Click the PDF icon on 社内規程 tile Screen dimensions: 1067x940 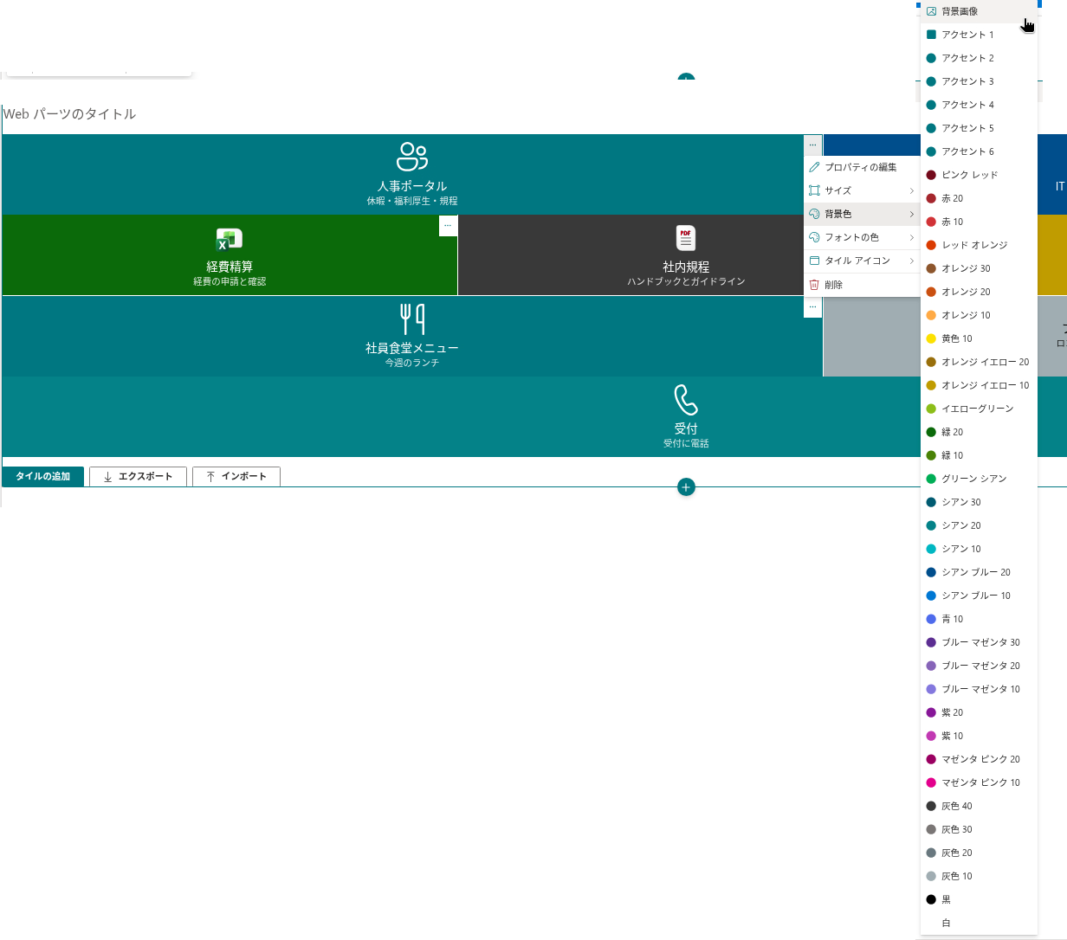pyautogui.click(x=686, y=238)
